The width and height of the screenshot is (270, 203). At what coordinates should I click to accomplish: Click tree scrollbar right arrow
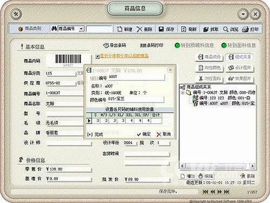(253, 166)
